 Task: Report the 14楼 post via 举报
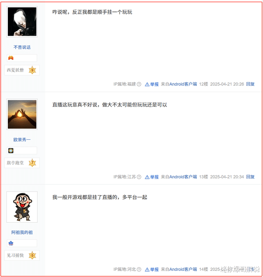(152, 270)
